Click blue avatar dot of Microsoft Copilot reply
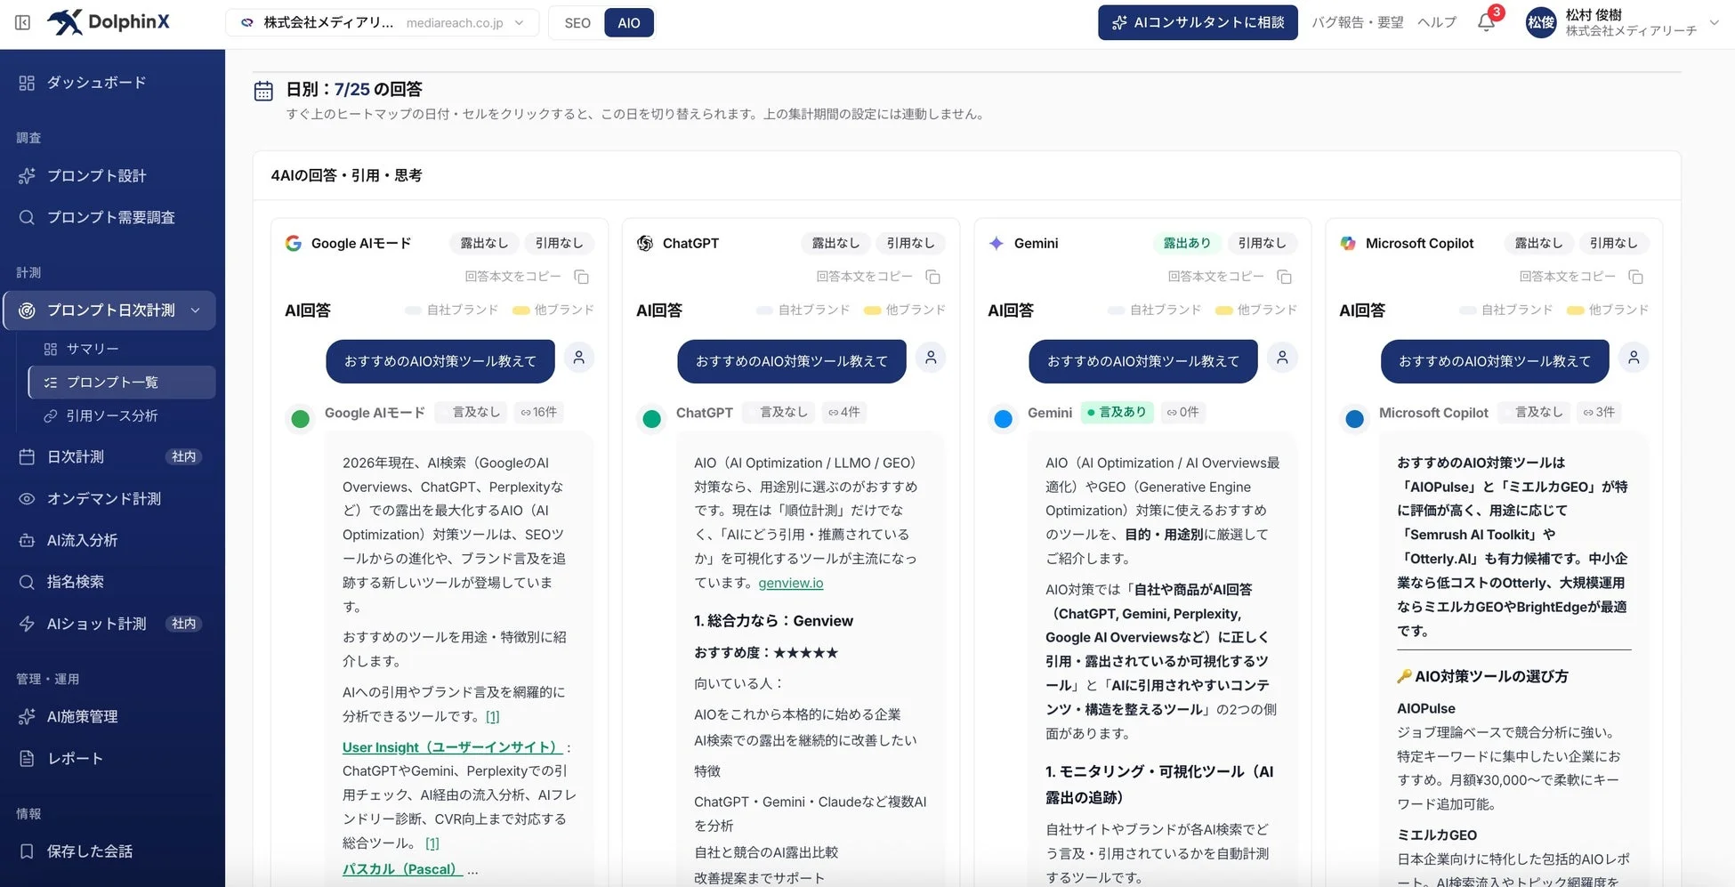 point(1355,418)
